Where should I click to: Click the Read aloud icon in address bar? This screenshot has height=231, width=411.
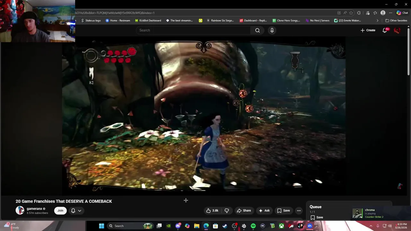pos(345,13)
